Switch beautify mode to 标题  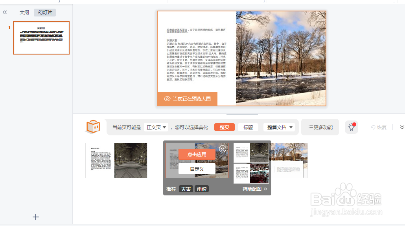pyautogui.click(x=248, y=127)
